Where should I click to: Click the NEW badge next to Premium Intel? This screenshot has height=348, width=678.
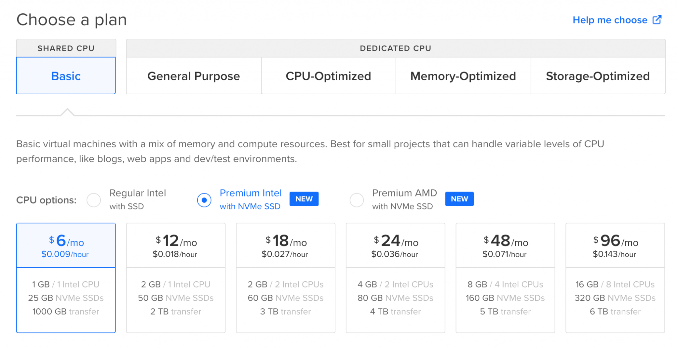click(x=304, y=199)
